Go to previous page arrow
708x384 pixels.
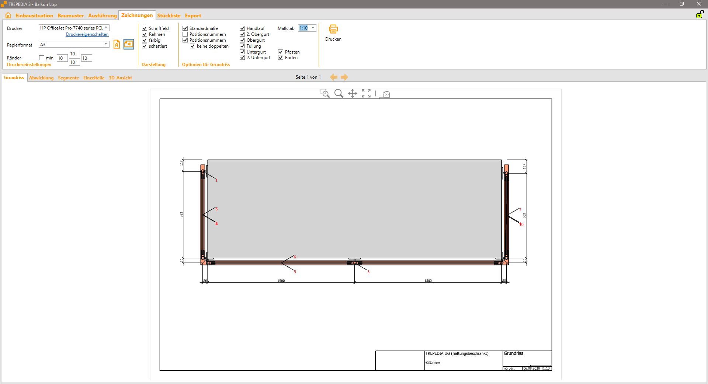334,77
